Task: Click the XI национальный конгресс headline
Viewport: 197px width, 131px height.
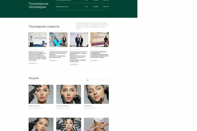Action: coord(79,56)
